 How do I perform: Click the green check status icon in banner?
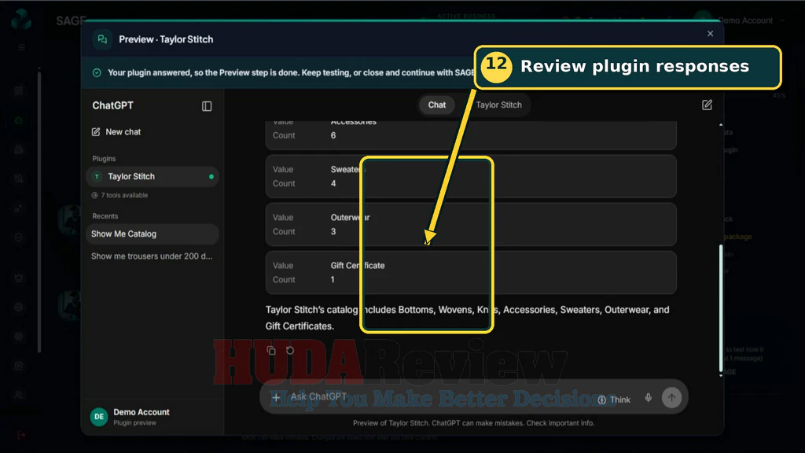97,73
